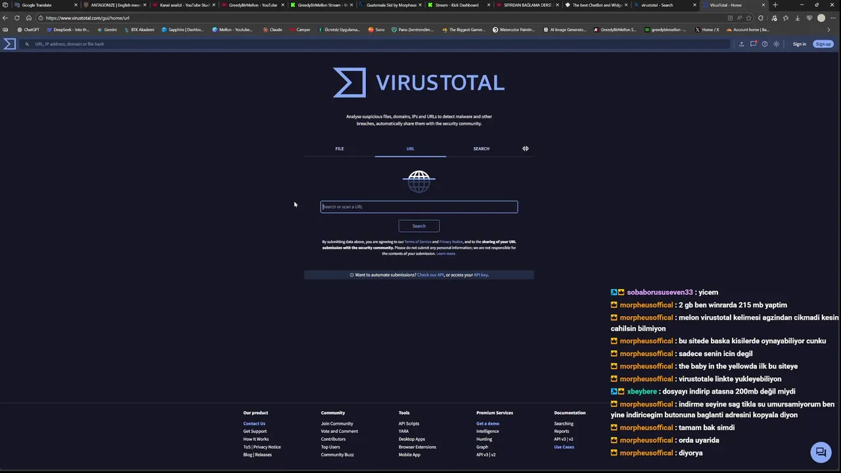Click the Contact Us footer link
Viewport: 841px width, 473px height.
(x=254, y=424)
